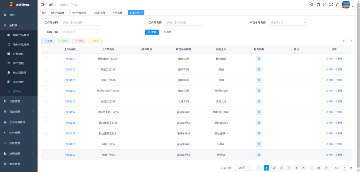Tick the checkbox for row WS1205
Image resolution: width=360 pixels, height=172 pixels.
click(46, 101)
